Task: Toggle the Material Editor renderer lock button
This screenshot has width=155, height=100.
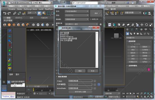Action: point(99,84)
